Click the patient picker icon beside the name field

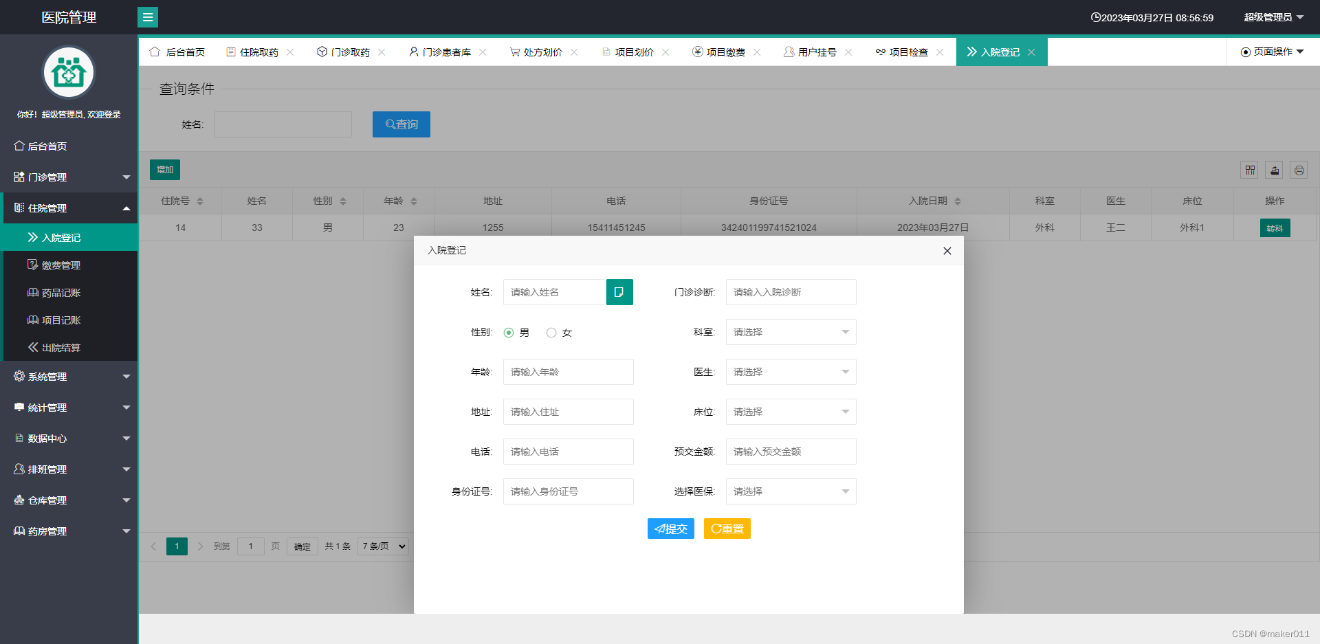point(619,292)
